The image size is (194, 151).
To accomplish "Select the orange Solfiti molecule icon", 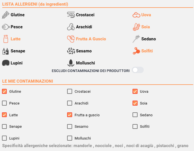I will 136,51.
